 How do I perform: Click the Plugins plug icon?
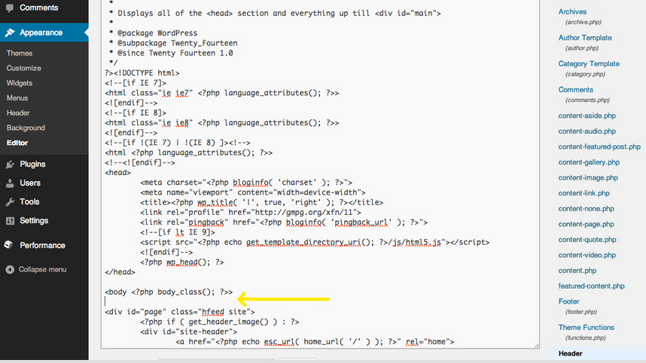pos(10,165)
